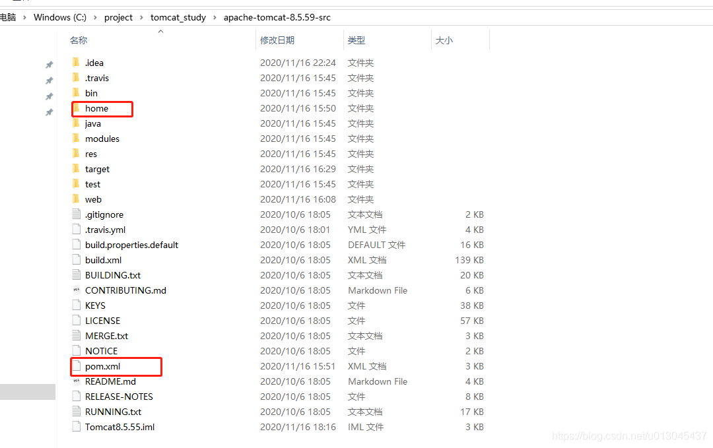Select the README.md file icon
This screenshot has width=713, height=448.
(x=77, y=381)
